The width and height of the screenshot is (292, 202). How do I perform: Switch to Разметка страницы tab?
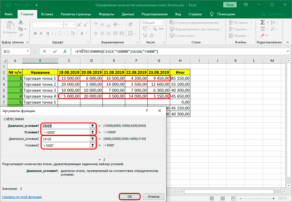point(76,14)
